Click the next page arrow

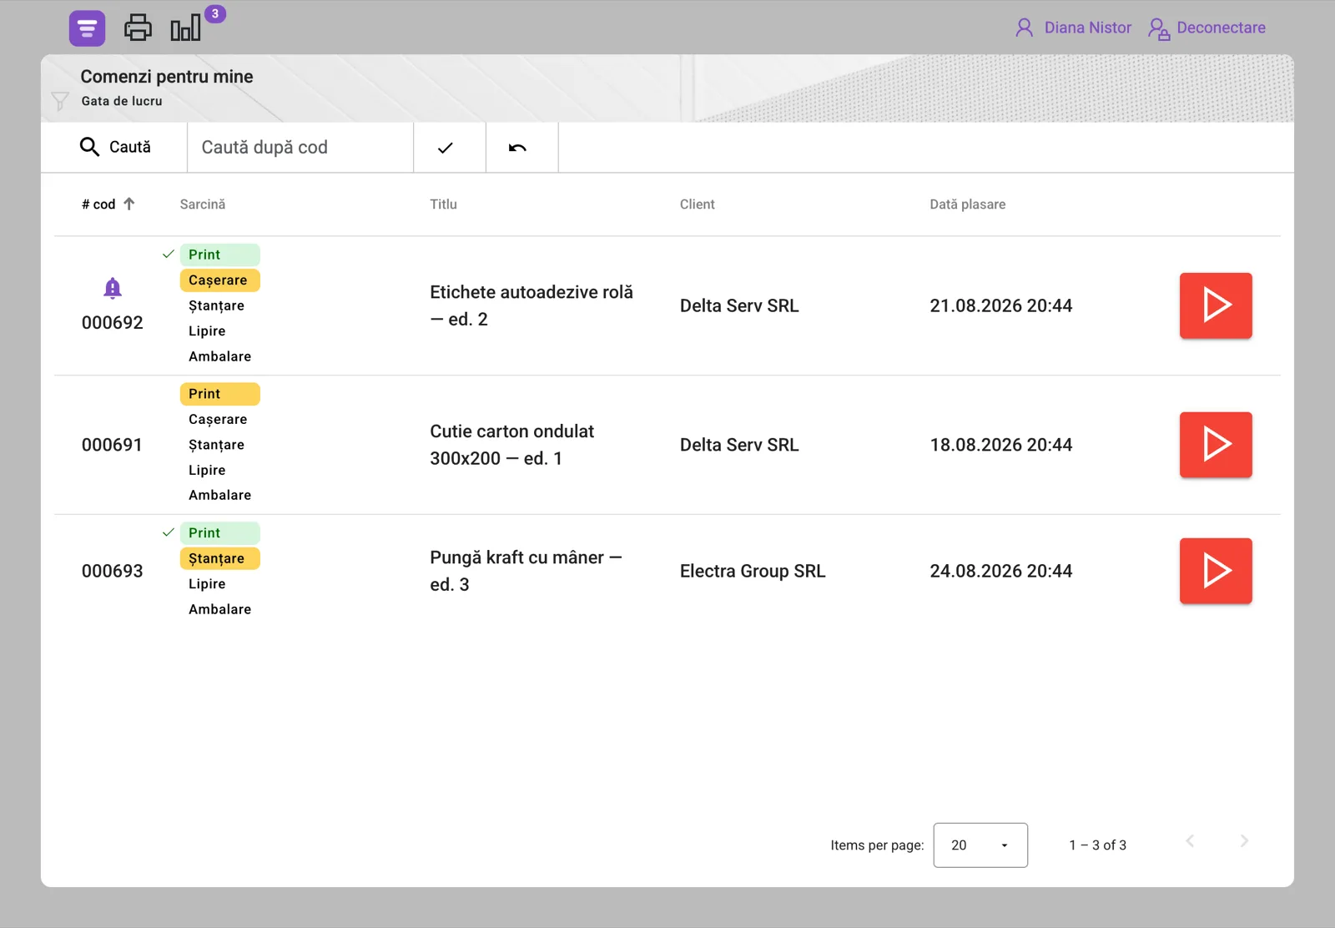point(1244,841)
